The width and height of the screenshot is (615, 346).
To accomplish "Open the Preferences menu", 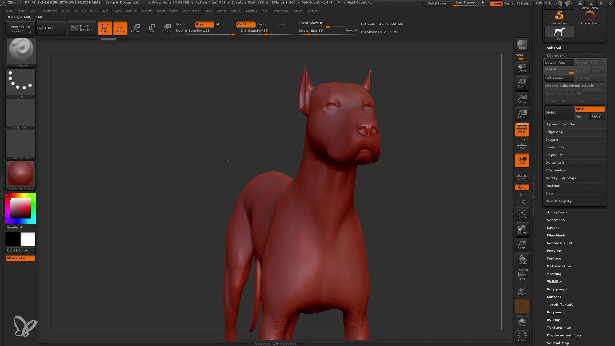I will pos(190,11).
